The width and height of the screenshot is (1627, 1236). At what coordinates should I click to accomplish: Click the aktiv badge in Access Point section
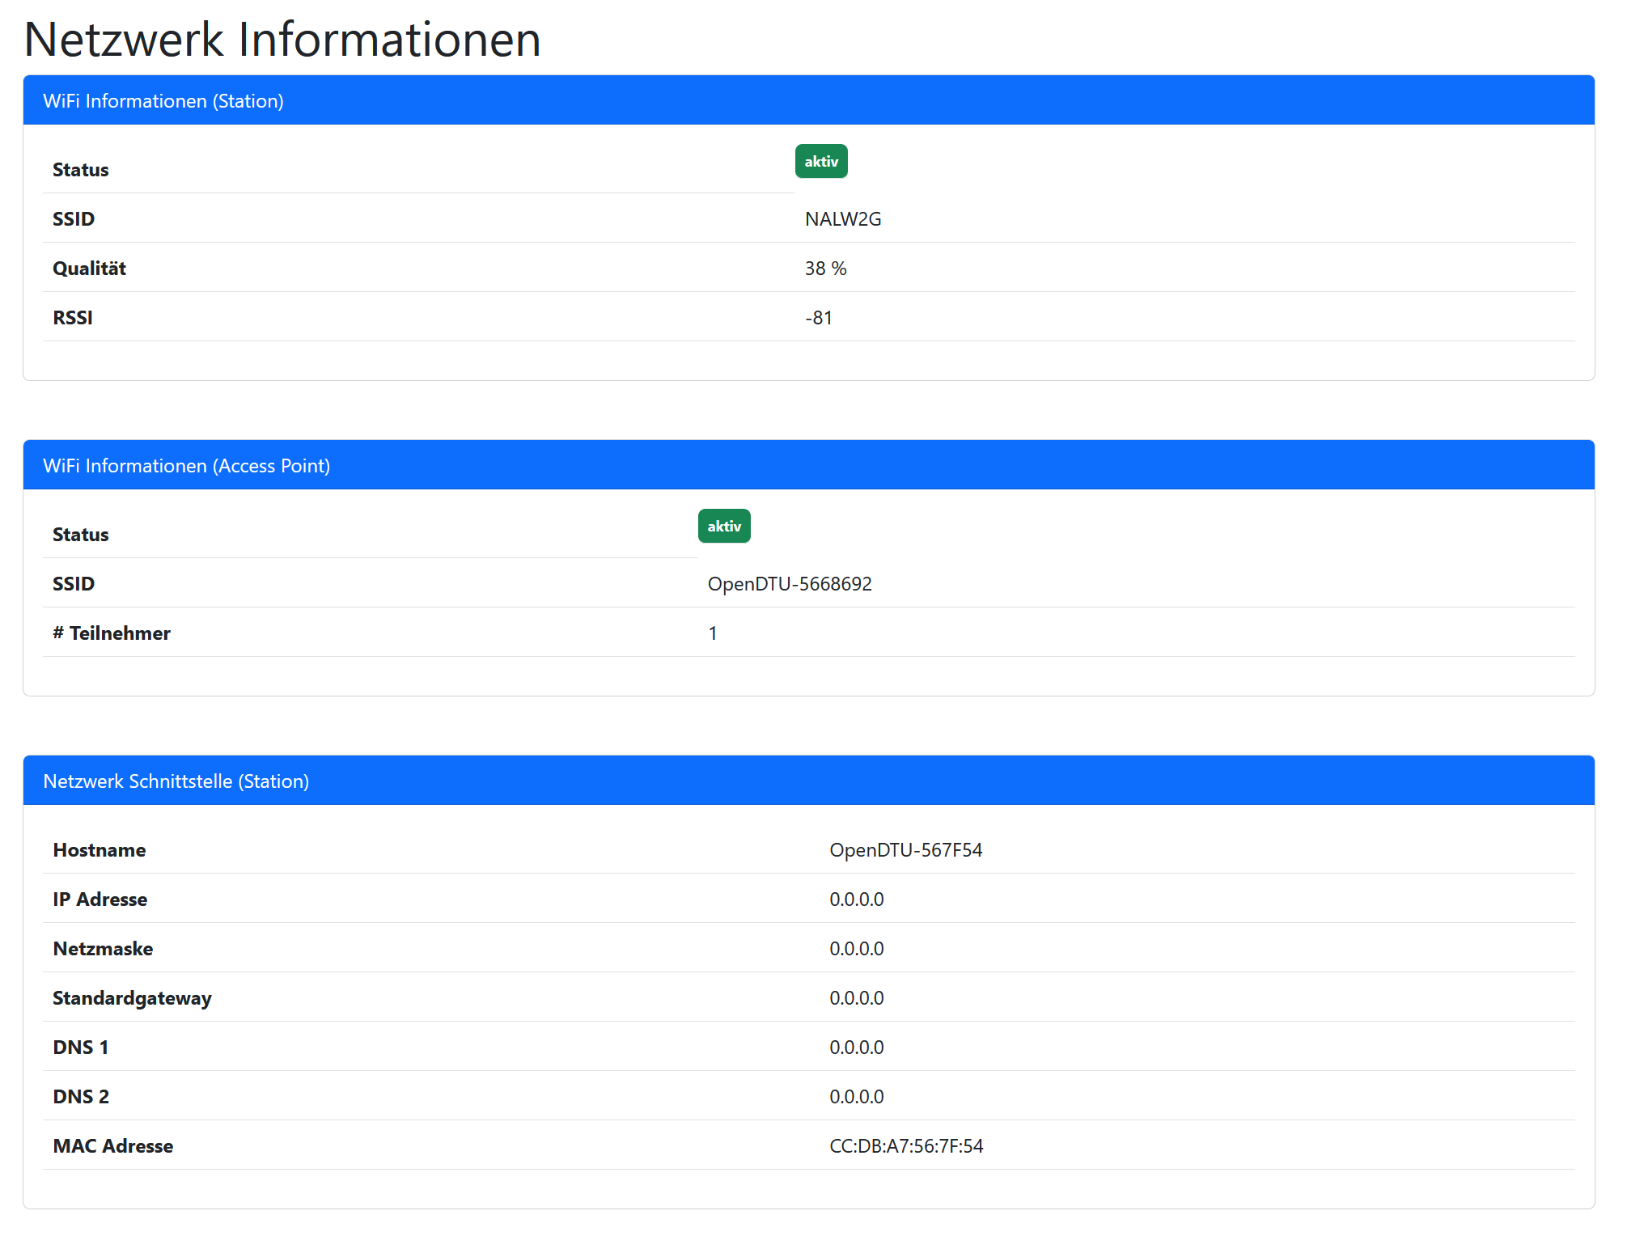[724, 526]
